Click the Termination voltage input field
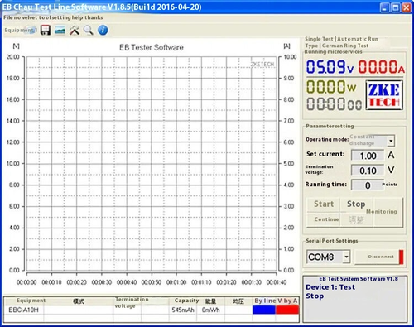This screenshot has width=414, height=327. click(x=368, y=171)
